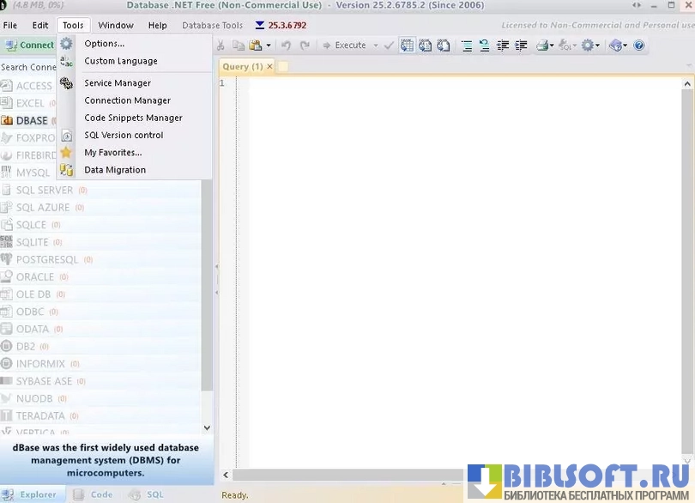Click the Cut scissors icon in toolbar
Screen dimensions: 695x503
[x=221, y=45]
